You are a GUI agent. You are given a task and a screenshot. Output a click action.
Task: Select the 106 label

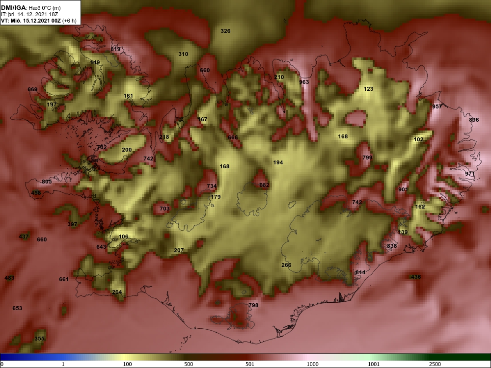pos(123,237)
